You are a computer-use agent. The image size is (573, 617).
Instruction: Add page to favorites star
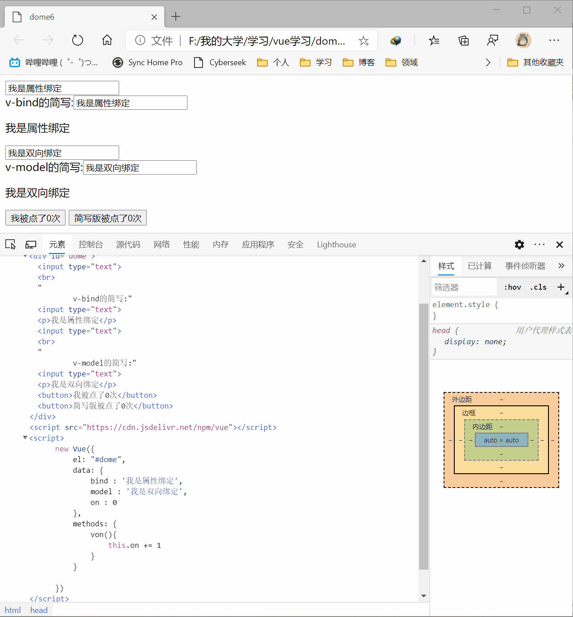(364, 41)
